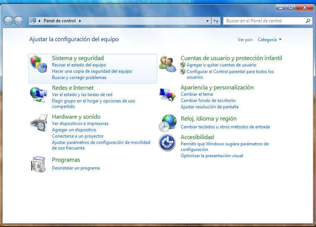
Task: Open the Hardware y sonido heading
Action: click(76, 116)
